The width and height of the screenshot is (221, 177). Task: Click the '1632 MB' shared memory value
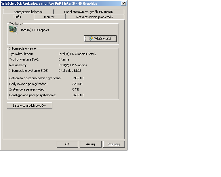78,95
